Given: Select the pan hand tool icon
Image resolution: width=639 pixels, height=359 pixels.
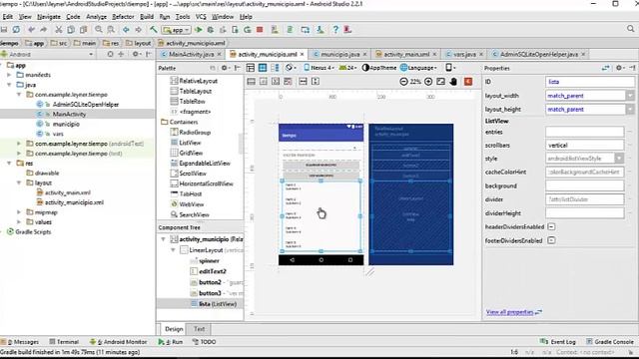Looking at the screenshot, I should tap(453, 82).
